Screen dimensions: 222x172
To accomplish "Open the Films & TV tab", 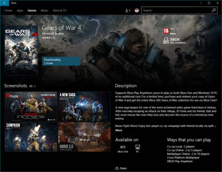I will 59,11.
